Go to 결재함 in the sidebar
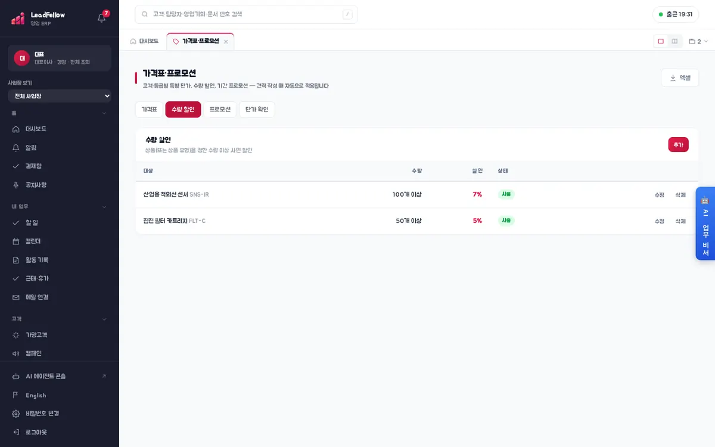The width and height of the screenshot is (715, 447). click(60, 166)
